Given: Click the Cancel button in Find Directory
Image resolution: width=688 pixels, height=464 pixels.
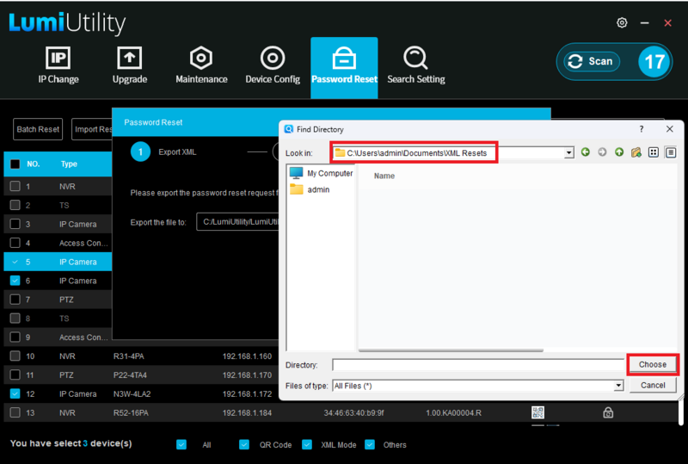Looking at the screenshot, I should [653, 386].
